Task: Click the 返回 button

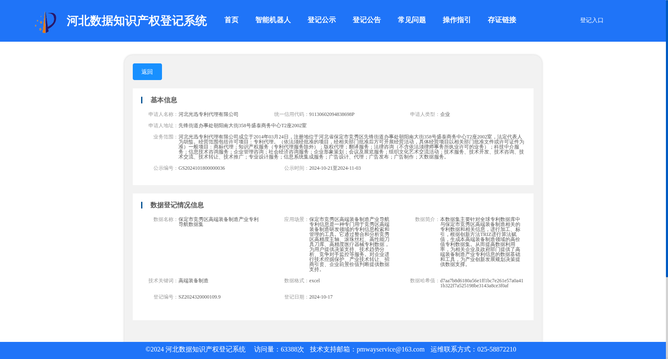Action: pos(147,72)
